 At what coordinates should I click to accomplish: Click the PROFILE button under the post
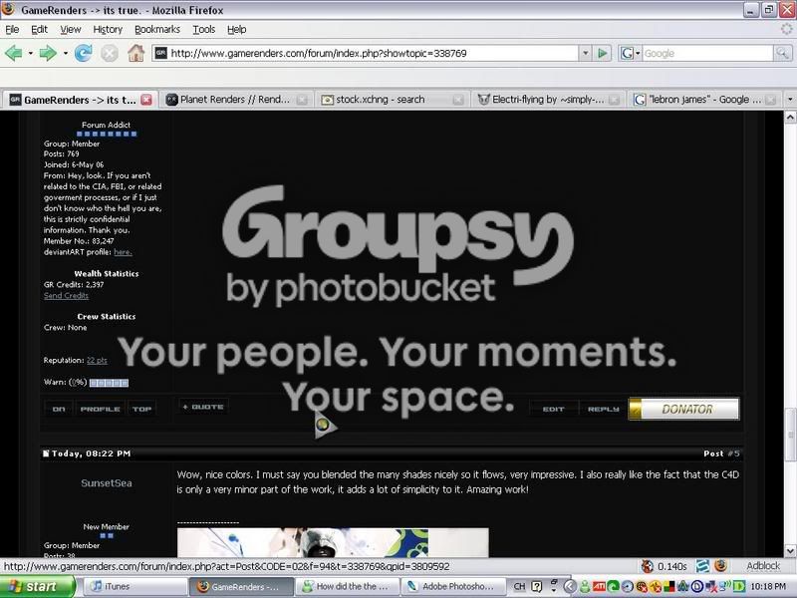pos(101,409)
